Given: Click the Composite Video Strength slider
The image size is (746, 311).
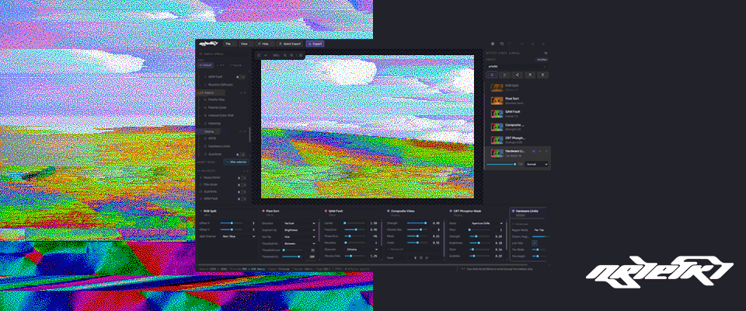Looking at the screenshot, I should 417,223.
